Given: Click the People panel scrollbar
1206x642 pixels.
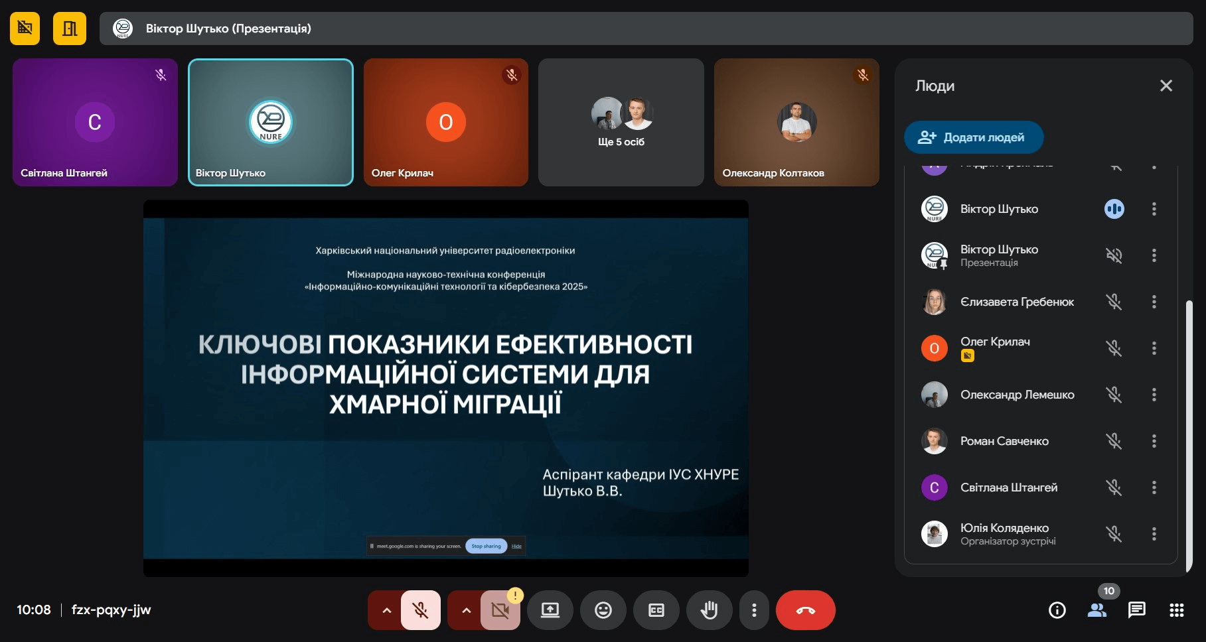Looking at the screenshot, I should pyautogui.click(x=1189, y=434).
